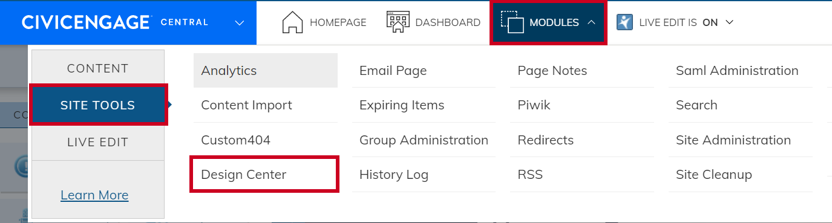Collapse the Modules menu chevron

click(x=591, y=22)
